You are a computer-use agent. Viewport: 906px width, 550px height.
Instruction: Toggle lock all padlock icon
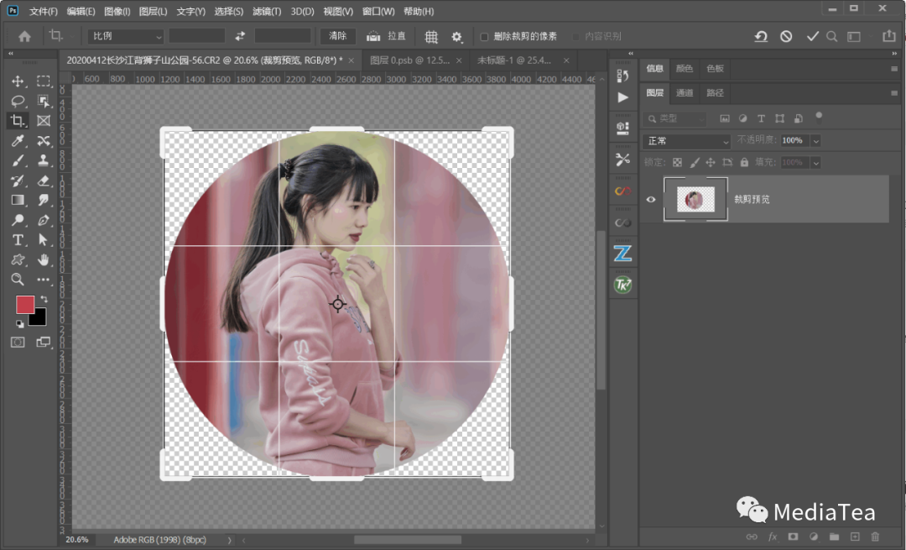coord(744,163)
